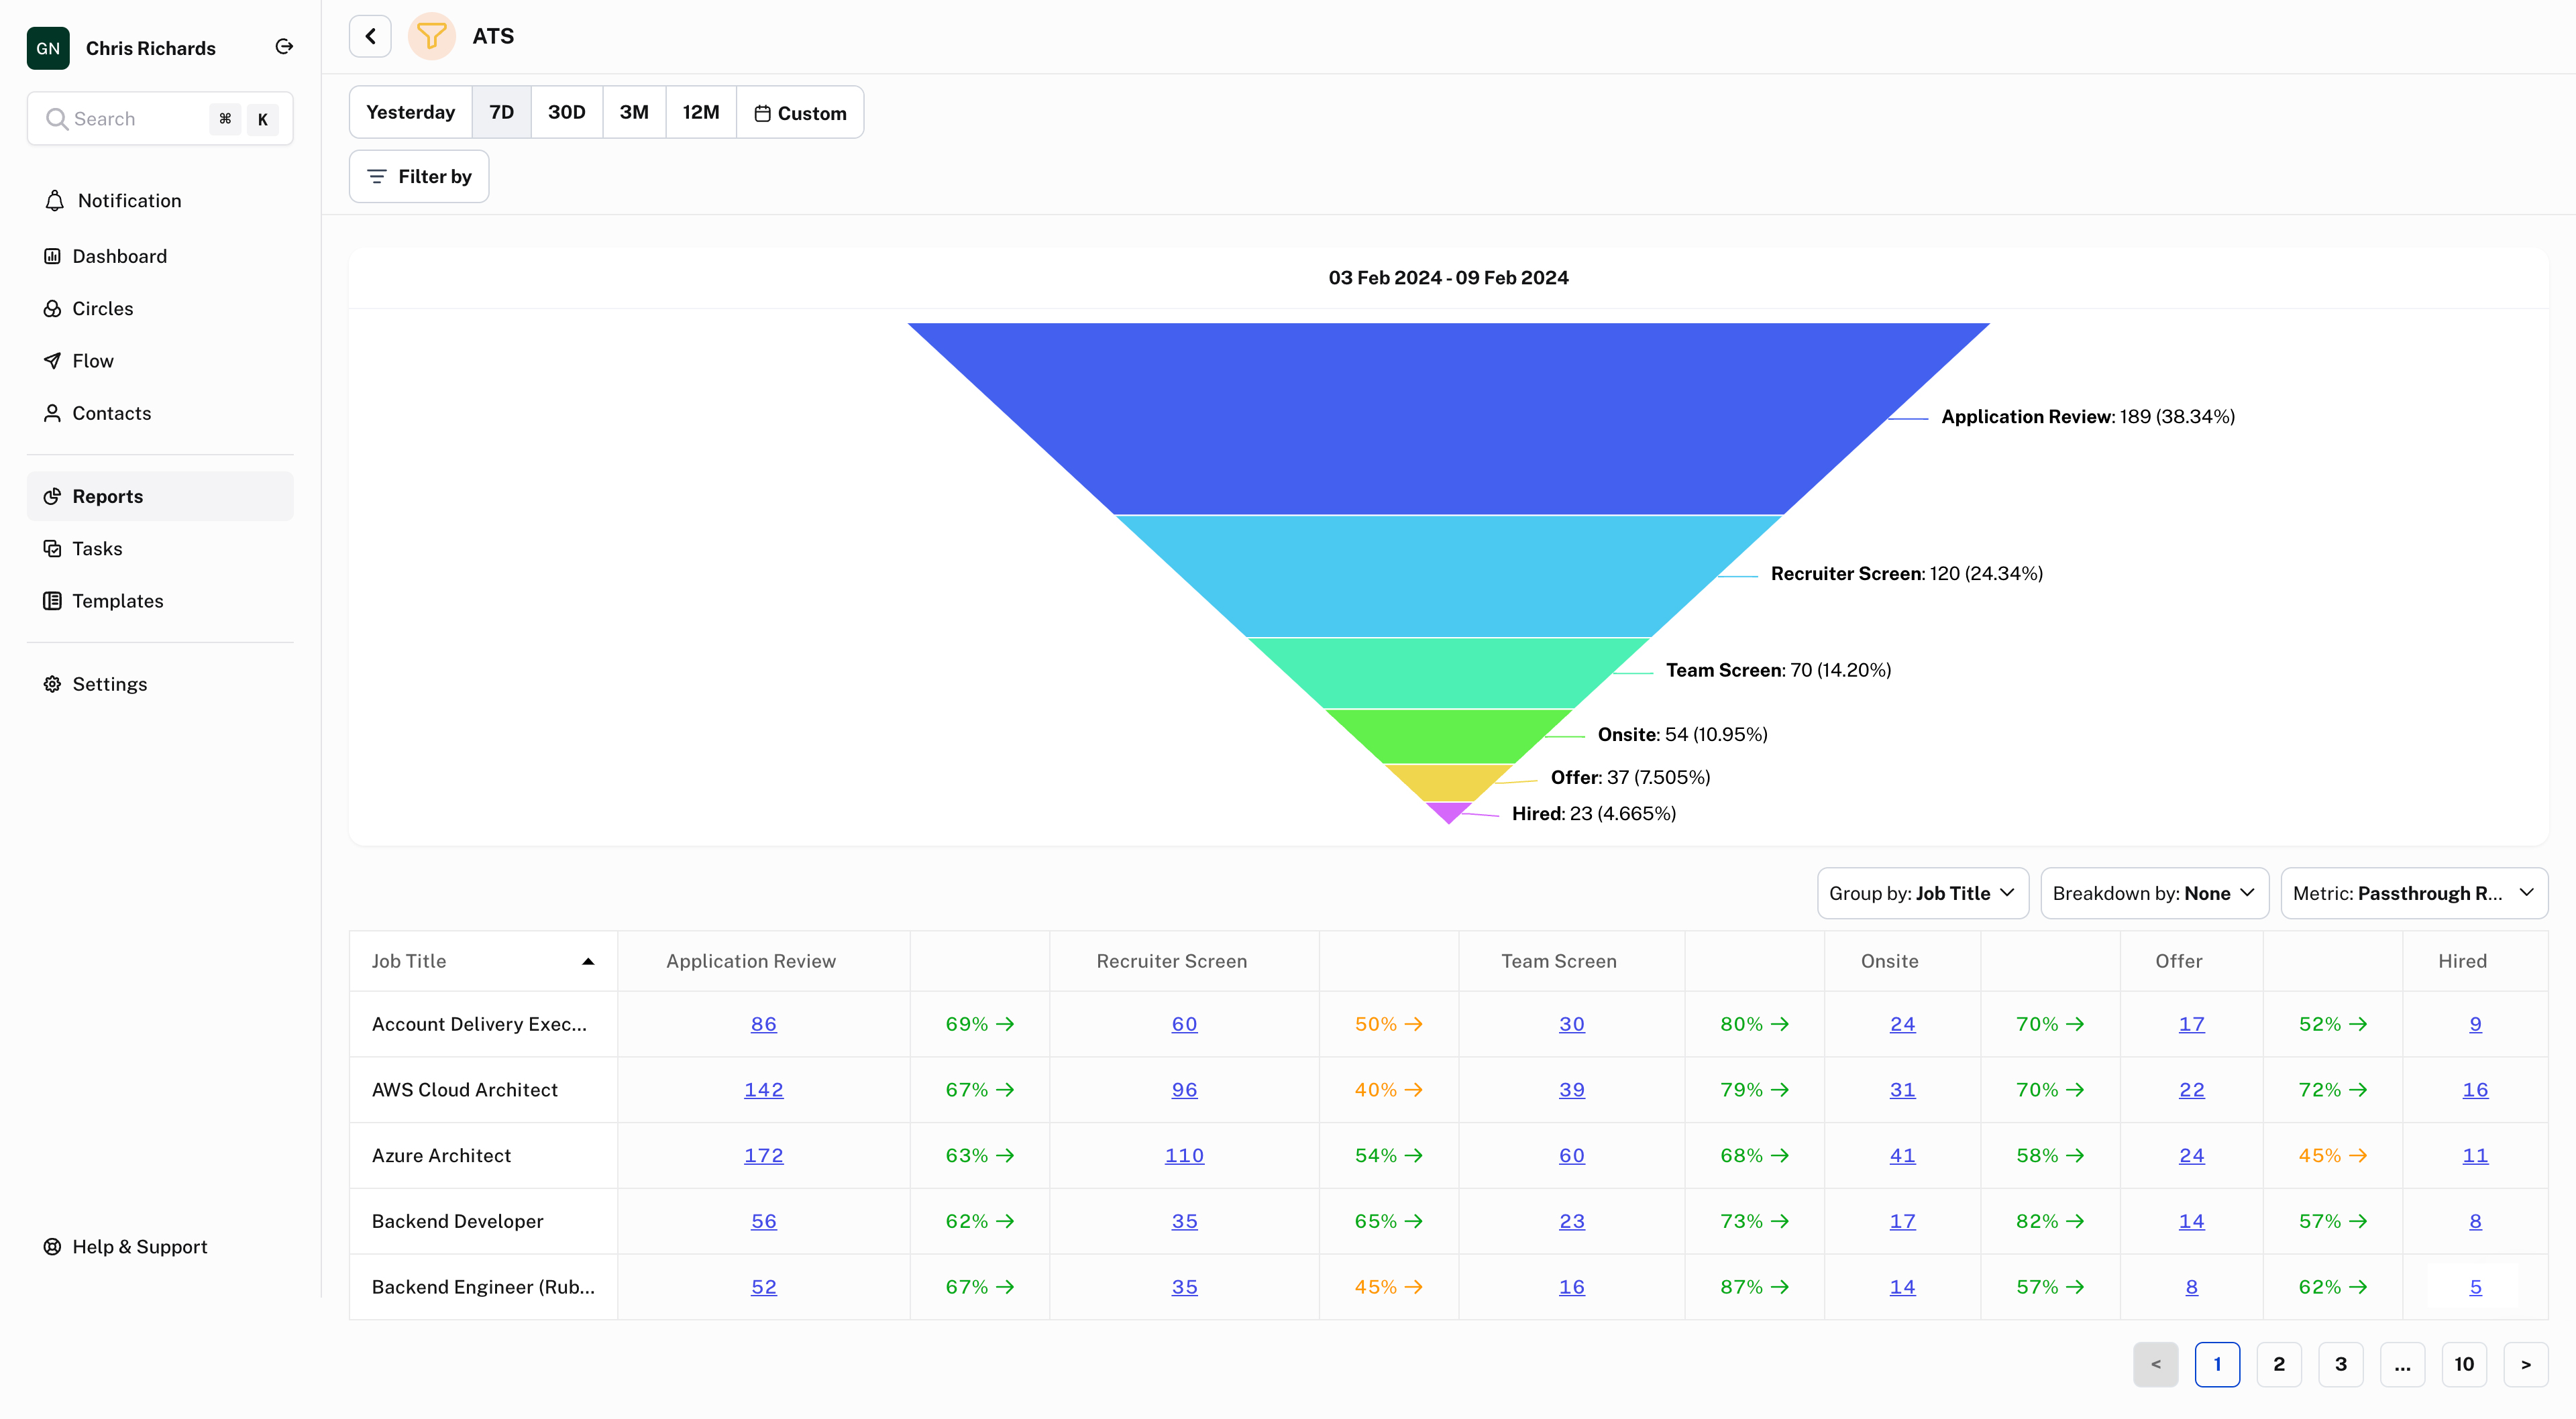Switch to the 30D time range
The width and height of the screenshot is (2576, 1419).
point(566,112)
